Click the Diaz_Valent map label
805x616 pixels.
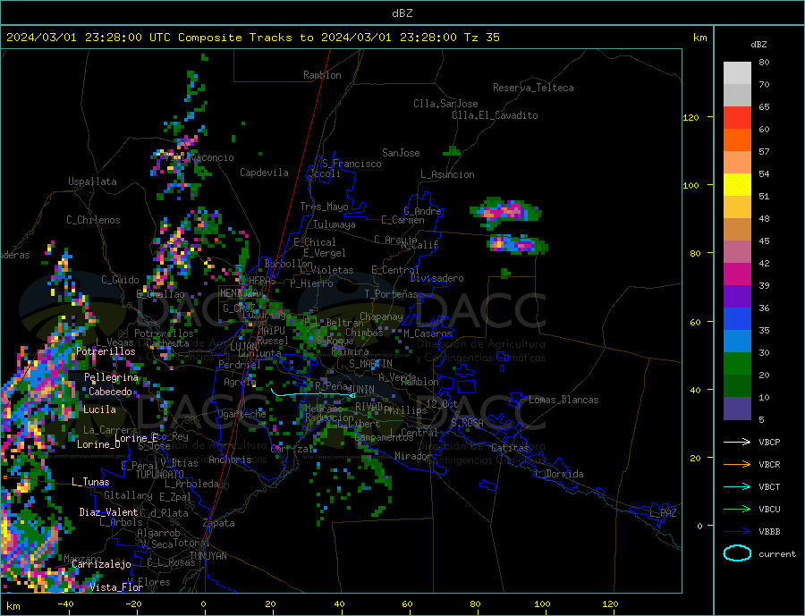pyautogui.click(x=108, y=512)
